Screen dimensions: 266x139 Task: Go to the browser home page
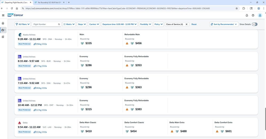17,8
